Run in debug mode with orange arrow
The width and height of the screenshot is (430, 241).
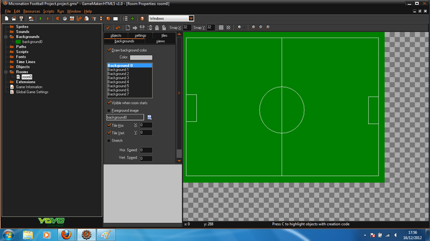point(48,19)
